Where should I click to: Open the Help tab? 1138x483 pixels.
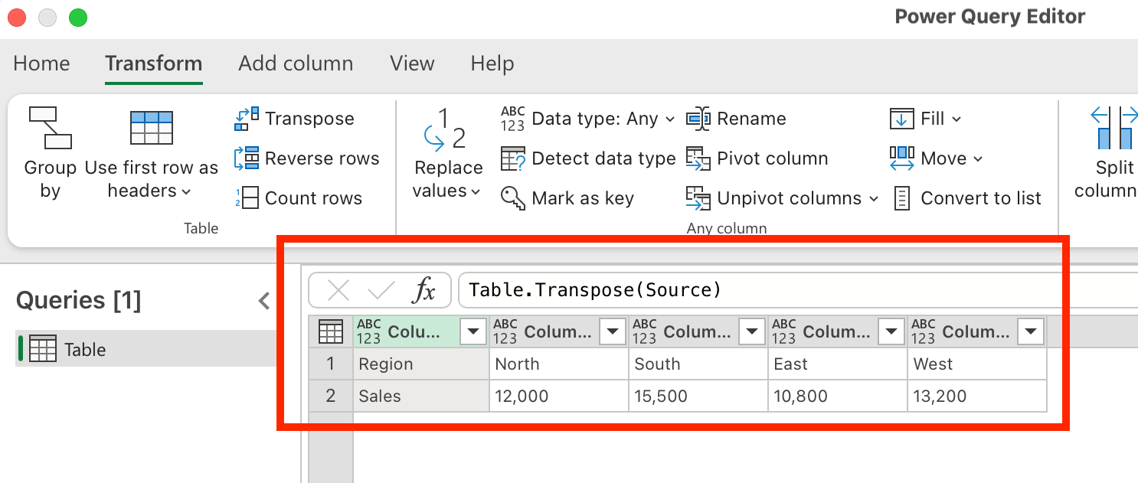coord(492,64)
